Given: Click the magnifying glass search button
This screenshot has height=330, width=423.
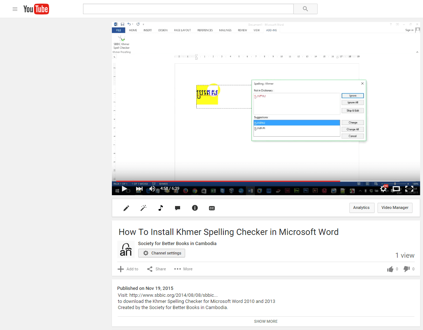Looking at the screenshot, I should pyautogui.click(x=305, y=9).
